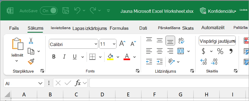Screen dimensions: 249x101
Task: Toggle the highlighted Bottom Align button
Action: pyautogui.click(x=170, y=41)
